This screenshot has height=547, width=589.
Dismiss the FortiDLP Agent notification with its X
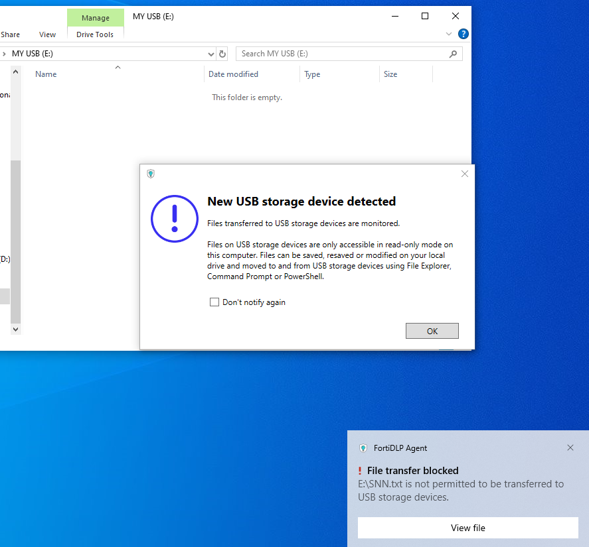coord(570,448)
